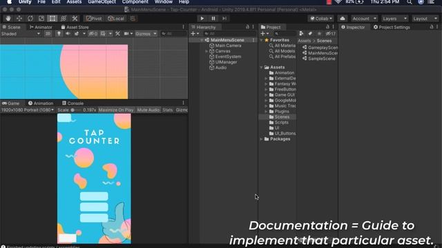
Task: Click the Pause button
Action: tap(213, 19)
